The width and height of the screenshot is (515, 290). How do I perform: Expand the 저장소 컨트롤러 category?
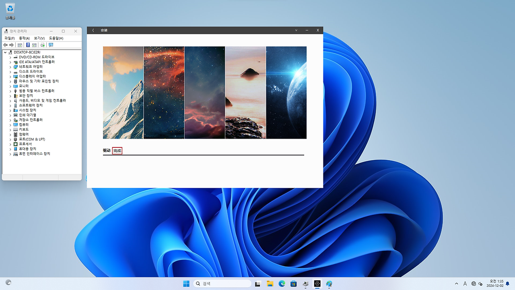click(x=10, y=120)
